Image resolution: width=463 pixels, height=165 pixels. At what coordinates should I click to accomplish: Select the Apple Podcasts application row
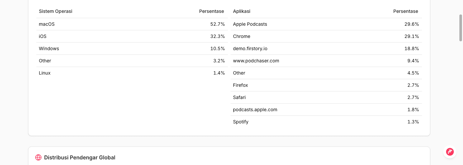tap(326, 24)
